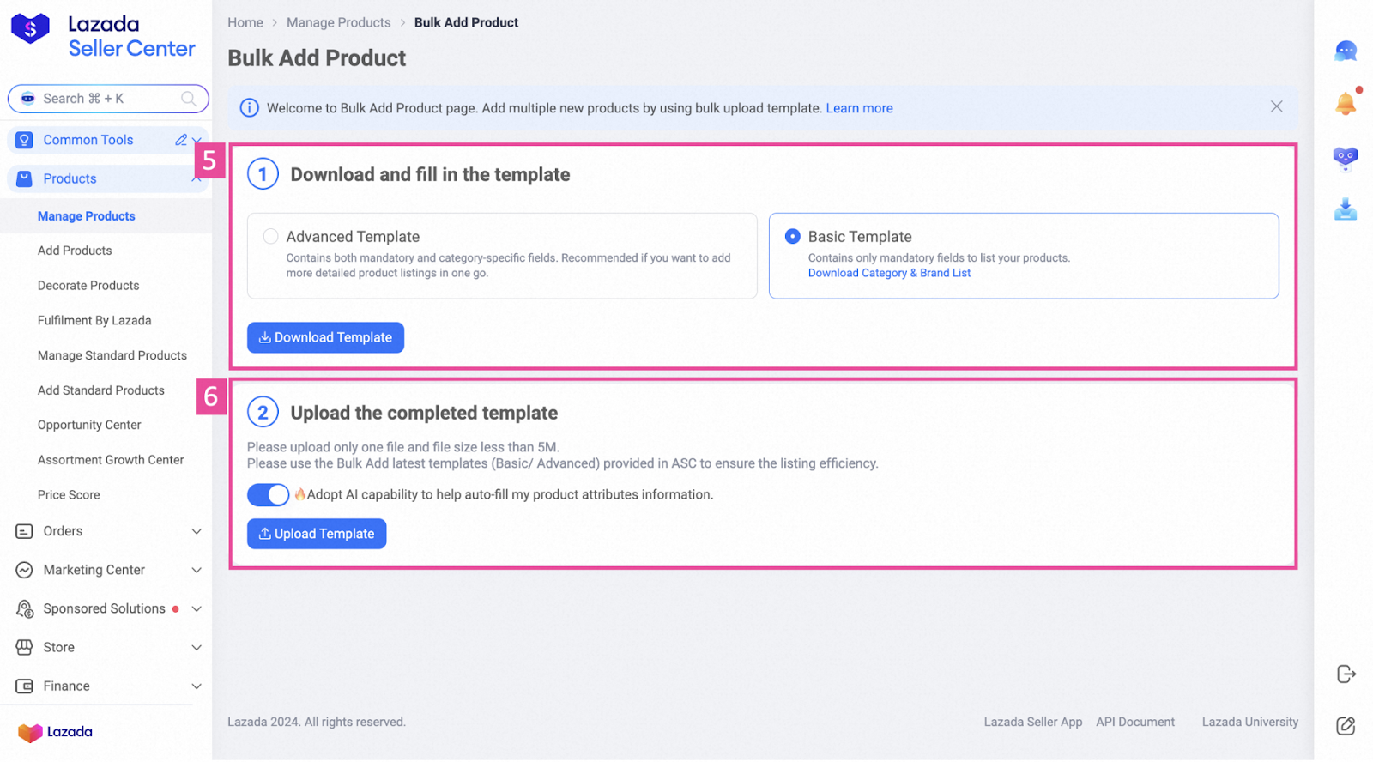Click the Download Template button
The image size is (1373, 762).
(x=325, y=337)
